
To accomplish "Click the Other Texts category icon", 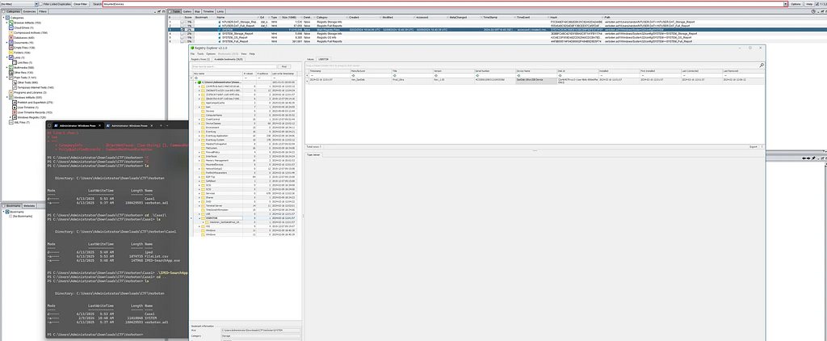I will click(15, 82).
